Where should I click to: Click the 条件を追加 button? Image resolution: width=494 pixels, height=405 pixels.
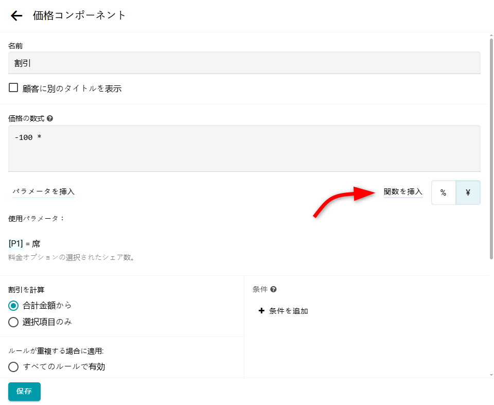pyautogui.click(x=283, y=311)
